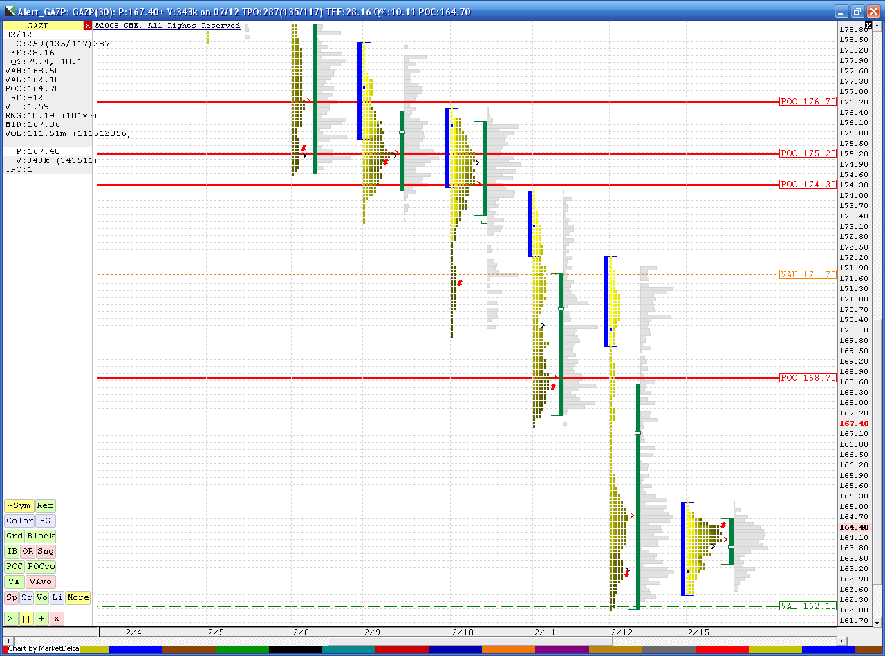Viewport: 885px width, 656px height.
Task: Close the GAZP info panel with red X
Action: pos(88,26)
